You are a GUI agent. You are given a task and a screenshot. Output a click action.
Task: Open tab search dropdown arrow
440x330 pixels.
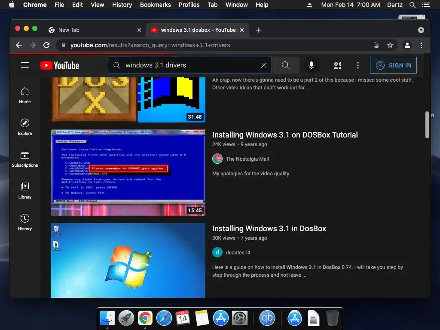(x=421, y=30)
